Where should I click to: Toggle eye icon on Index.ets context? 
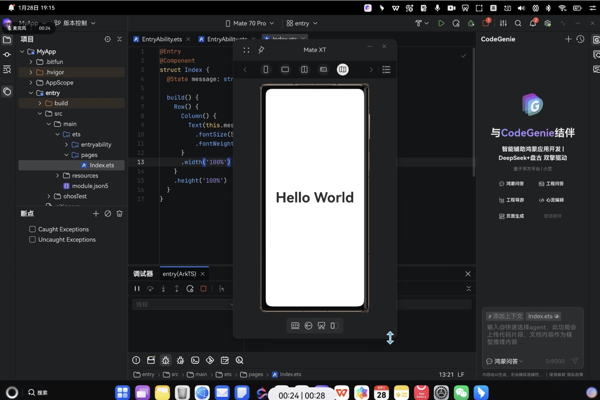point(557,316)
